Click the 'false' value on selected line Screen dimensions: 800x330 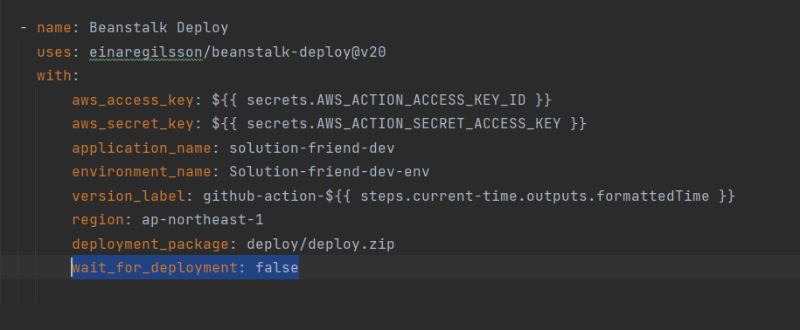click(x=277, y=268)
